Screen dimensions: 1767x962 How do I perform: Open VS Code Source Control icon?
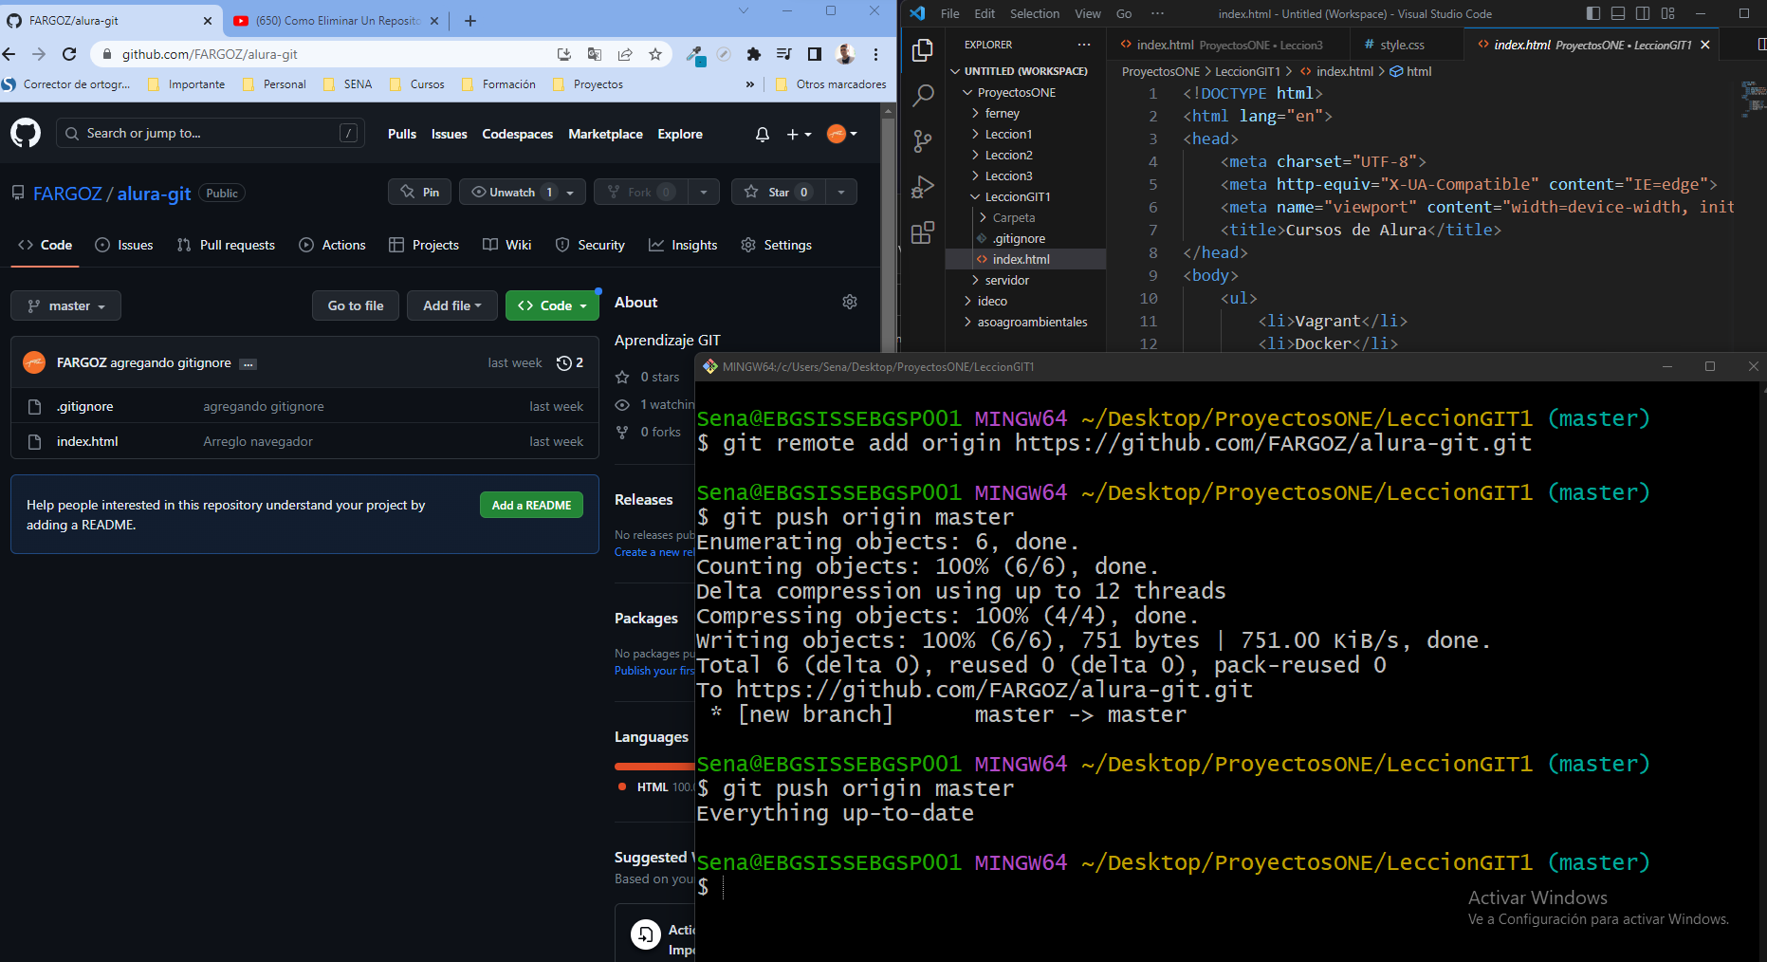[x=922, y=140]
